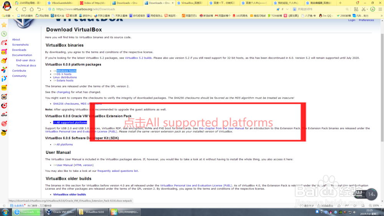Open the VirtualBox older builds link

point(70,195)
